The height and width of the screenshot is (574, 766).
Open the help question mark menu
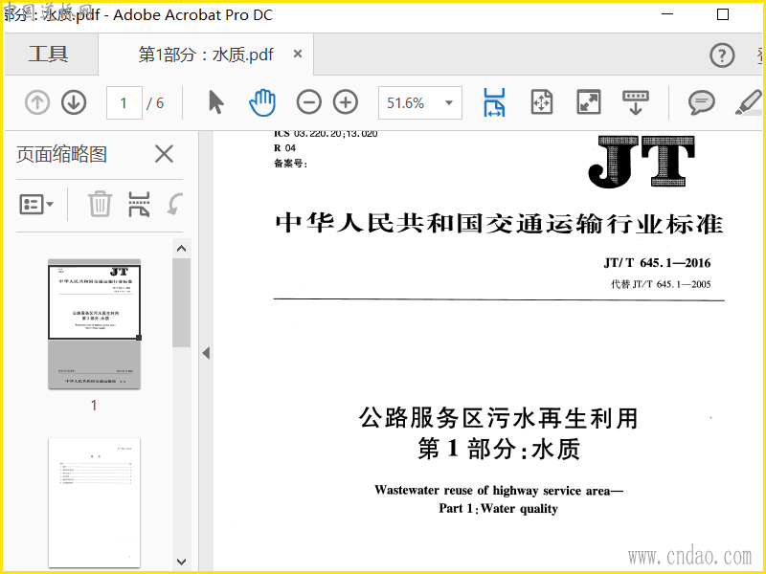722,55
